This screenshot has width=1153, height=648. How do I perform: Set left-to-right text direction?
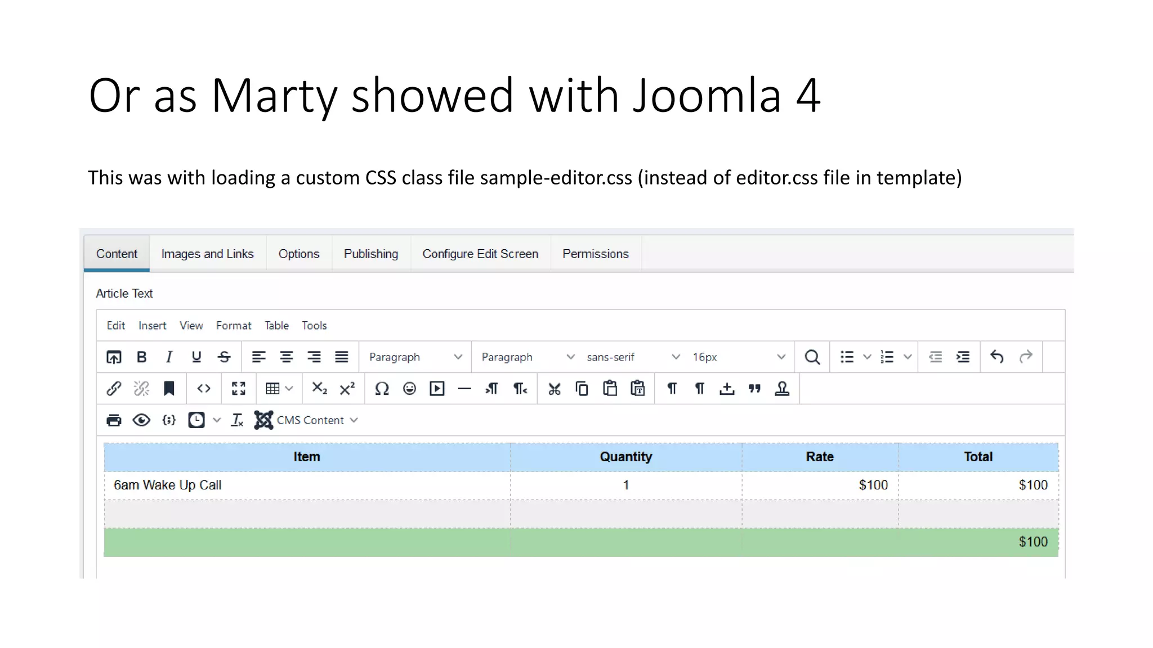point(491,389)
